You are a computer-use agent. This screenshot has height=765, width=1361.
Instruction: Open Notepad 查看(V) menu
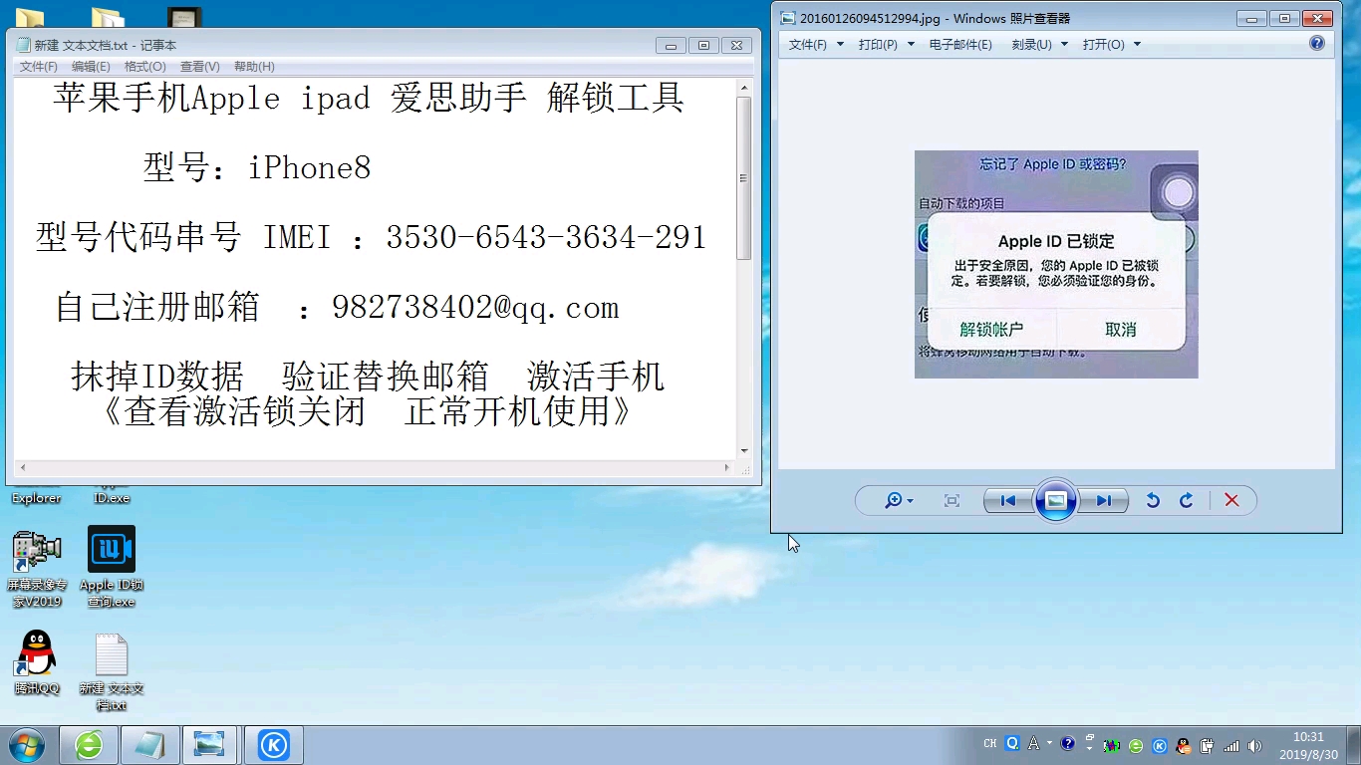tap(199, 67)
